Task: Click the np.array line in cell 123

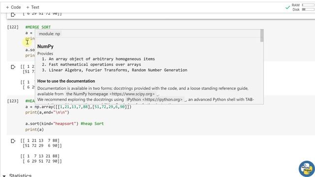Action: click(x=78, y=107)
